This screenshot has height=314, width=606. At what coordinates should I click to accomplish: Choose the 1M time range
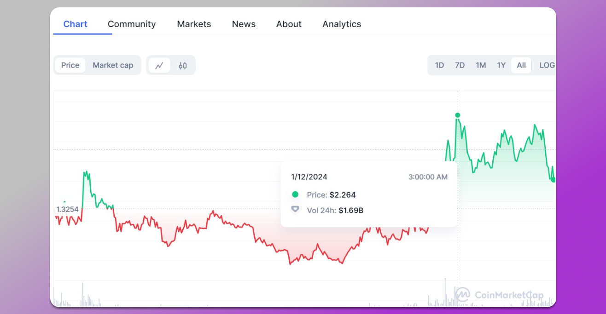coord(480,65)
